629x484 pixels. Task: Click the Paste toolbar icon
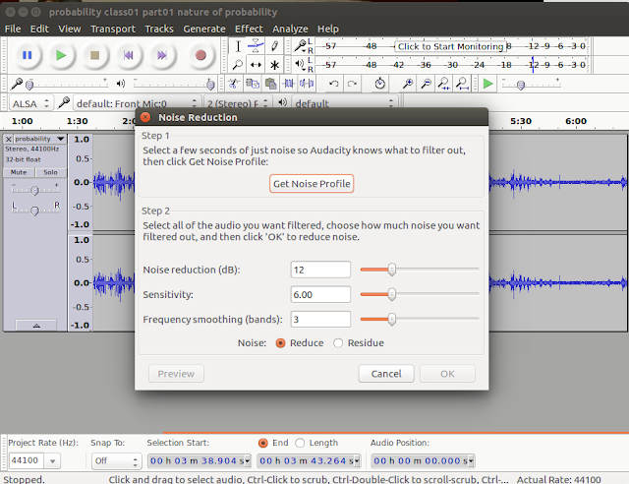(271, 84)
